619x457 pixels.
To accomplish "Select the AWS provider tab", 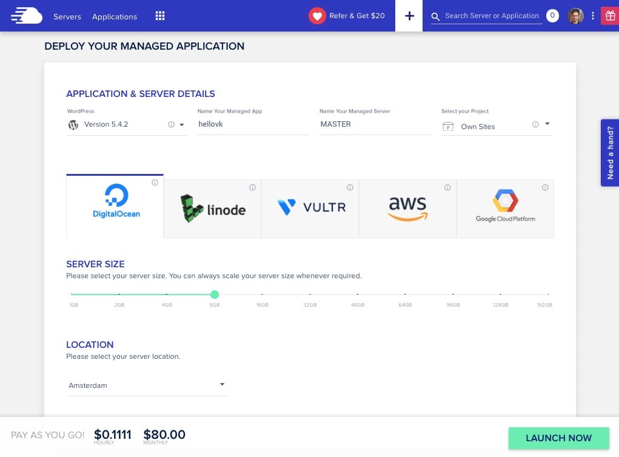I will pyautogui.click(x=407, y=208).
